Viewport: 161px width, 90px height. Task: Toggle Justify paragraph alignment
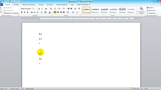(64, 12)
